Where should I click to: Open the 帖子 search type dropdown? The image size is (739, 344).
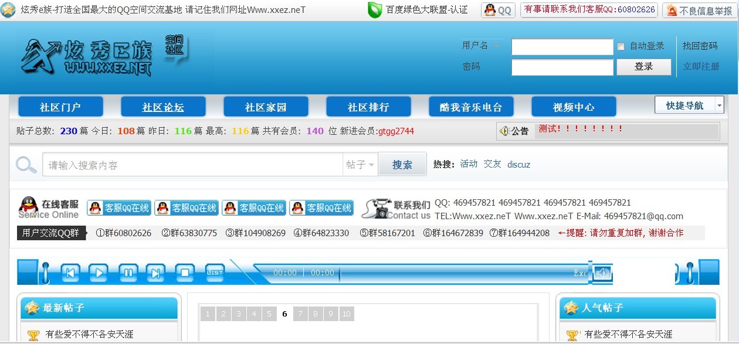tap(360, 164)
